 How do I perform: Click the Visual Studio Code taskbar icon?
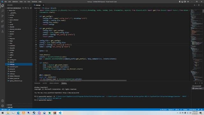pyautogui.click(x=60, y=113)
